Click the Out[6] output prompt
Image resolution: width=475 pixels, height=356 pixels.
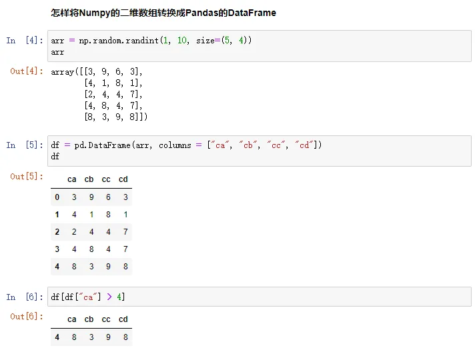[27, 317]
